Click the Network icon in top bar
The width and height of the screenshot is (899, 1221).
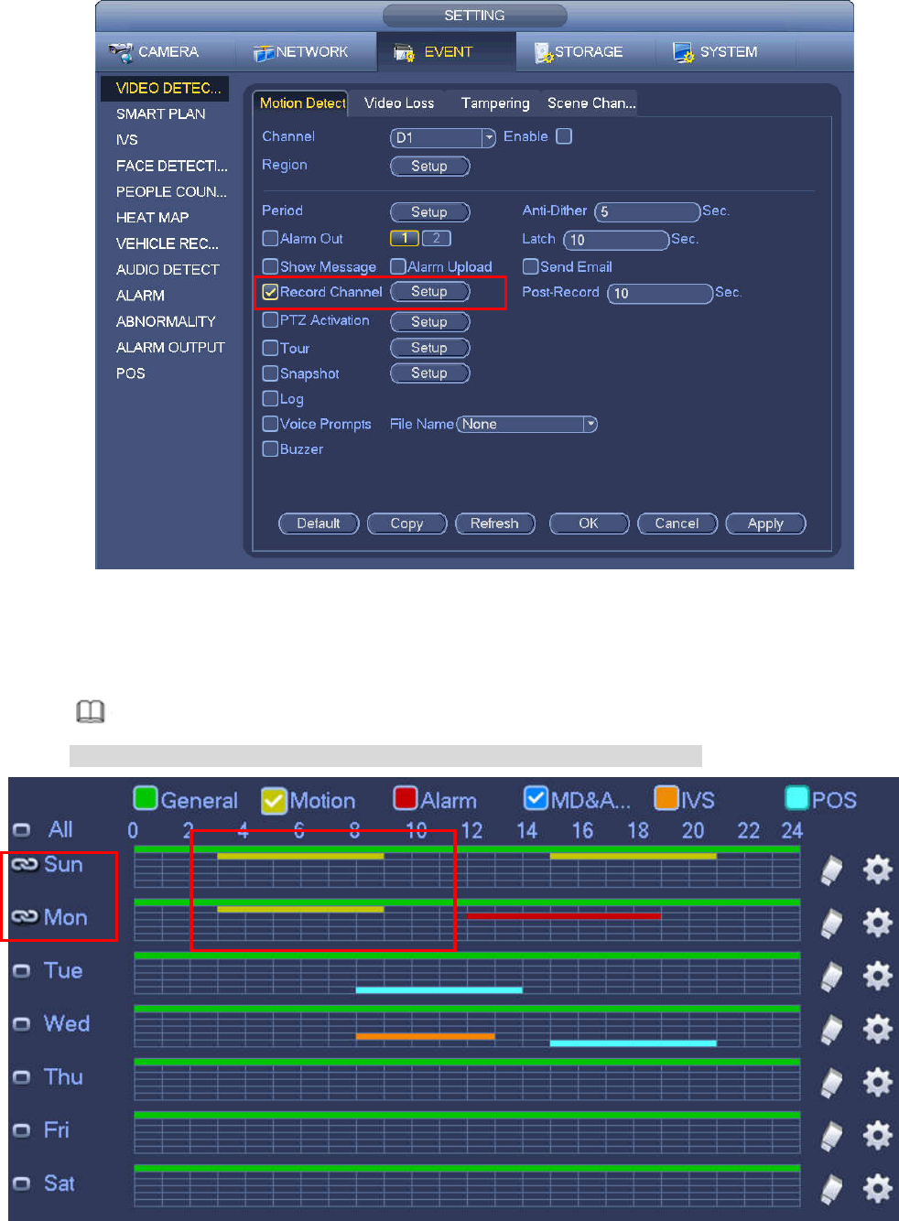[264, 53]
